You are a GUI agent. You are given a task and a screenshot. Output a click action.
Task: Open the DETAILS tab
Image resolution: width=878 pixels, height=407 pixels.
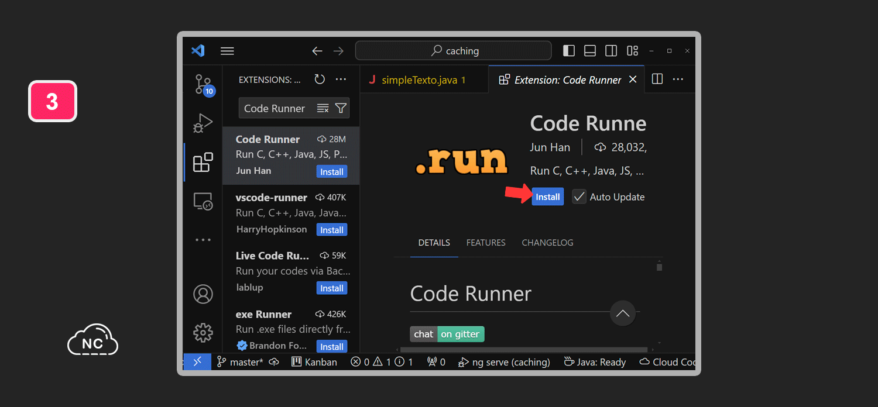coord(434,243)
